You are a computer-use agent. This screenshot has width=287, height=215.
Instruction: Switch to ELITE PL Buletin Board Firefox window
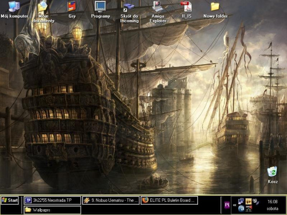coord(169,200)
